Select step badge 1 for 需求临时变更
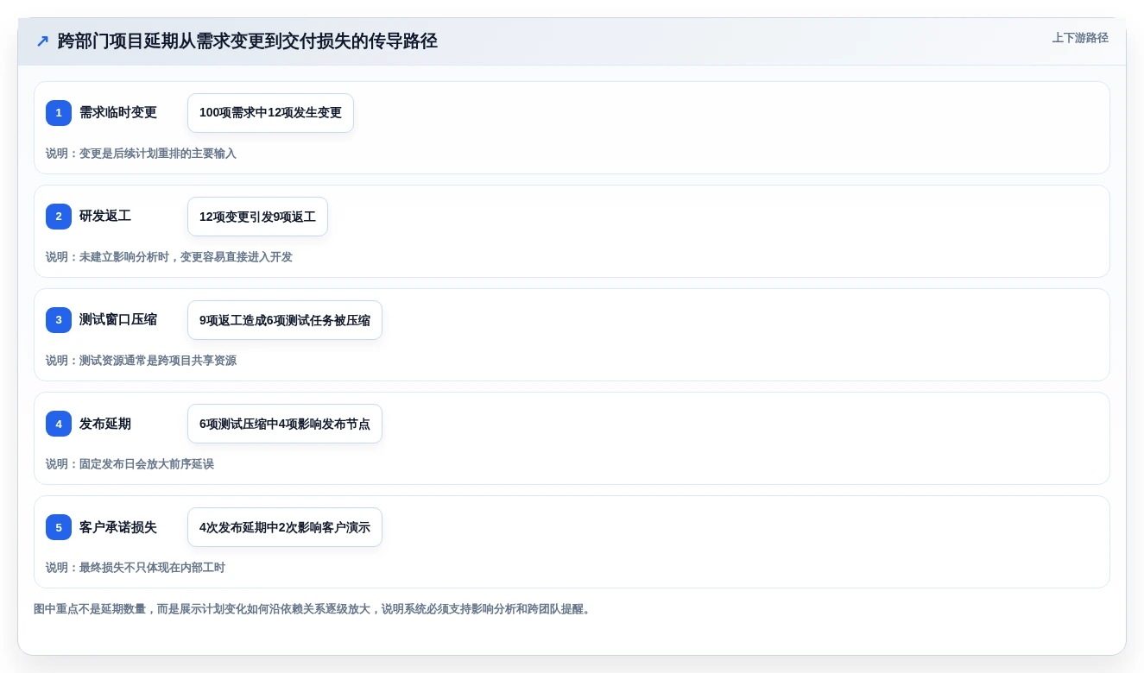This screenshot has width=1144, height=673. [59, 113]
